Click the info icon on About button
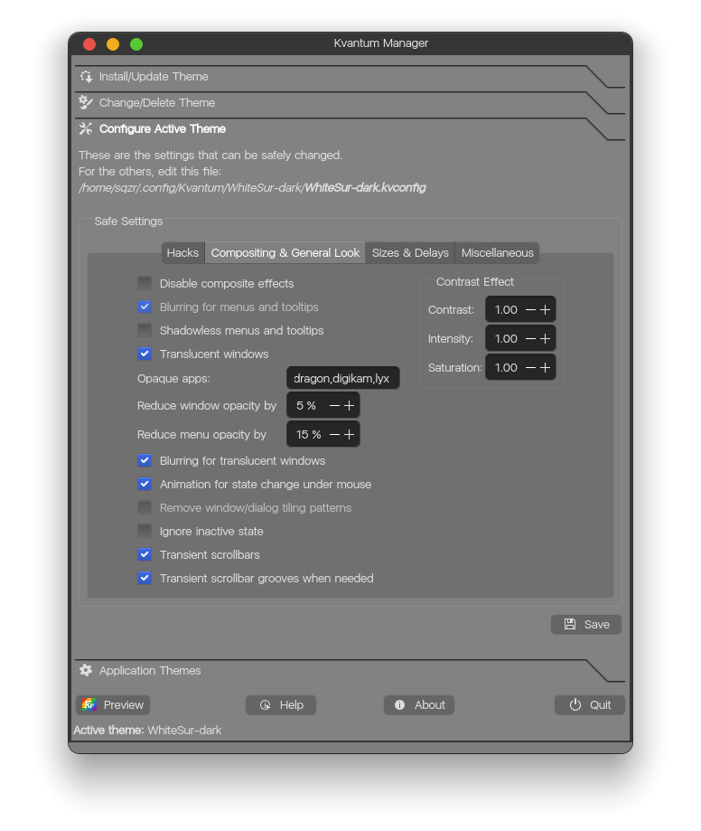701x831 pixels. point(400,705)
